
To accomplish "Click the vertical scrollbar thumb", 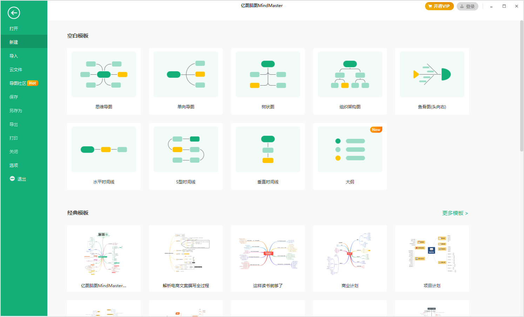I will pyautogui.click(x=522, y=86).
